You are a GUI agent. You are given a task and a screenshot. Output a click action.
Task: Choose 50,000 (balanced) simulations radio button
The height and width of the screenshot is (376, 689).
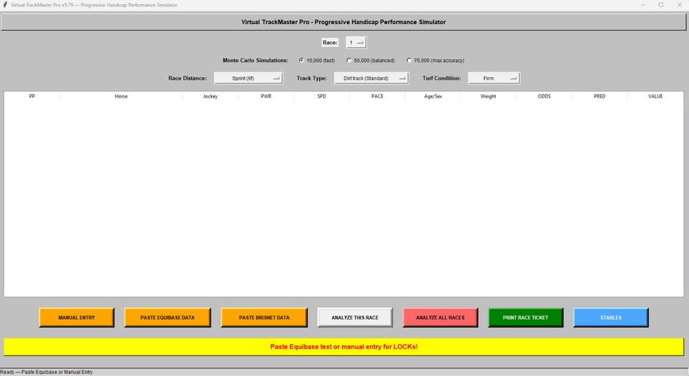click(x=349, y=61)
